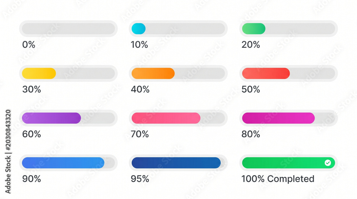This screenshot has height=199, width=357.
Task: Click the yellow 30% progress fill
Action: [39, 73]
